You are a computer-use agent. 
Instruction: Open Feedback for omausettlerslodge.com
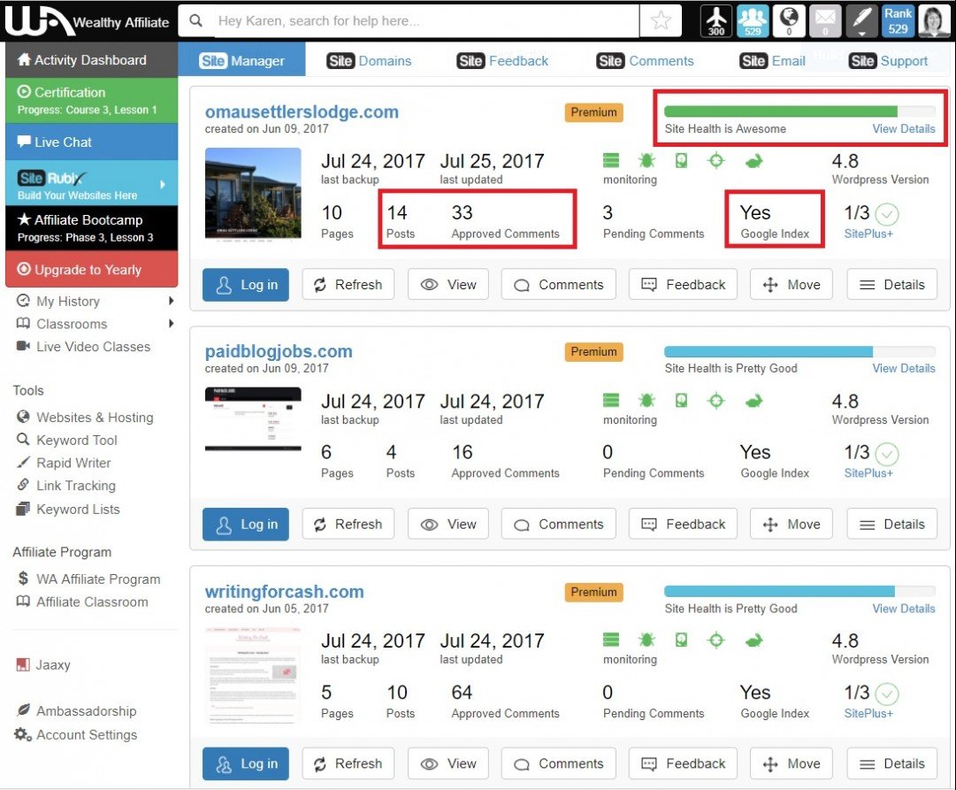[x=683, y=284]
